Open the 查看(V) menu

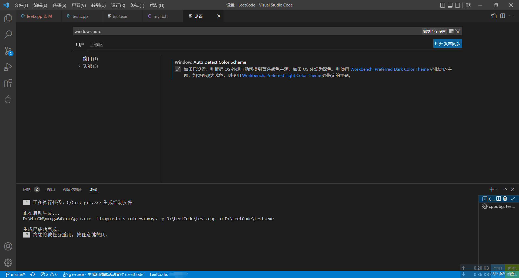79,5
